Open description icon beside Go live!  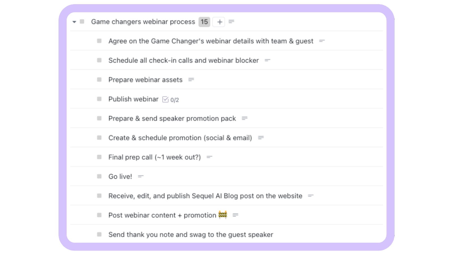pyautogui.click(x=140, y=176)
